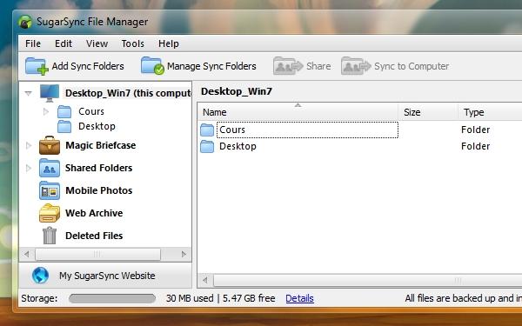
Task: Select the Deleted Files label
Action: click(94, 236)
